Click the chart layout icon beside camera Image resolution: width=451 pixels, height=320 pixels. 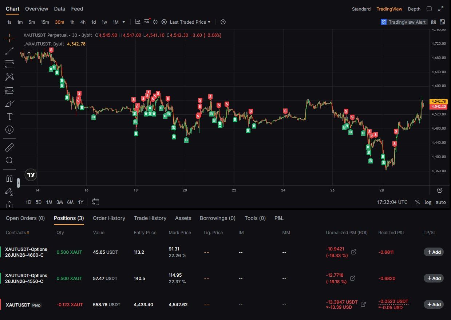[x=442, y=22]
